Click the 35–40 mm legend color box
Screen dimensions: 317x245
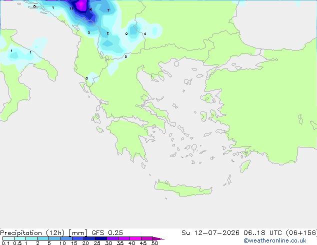click(x=123, y=238)
